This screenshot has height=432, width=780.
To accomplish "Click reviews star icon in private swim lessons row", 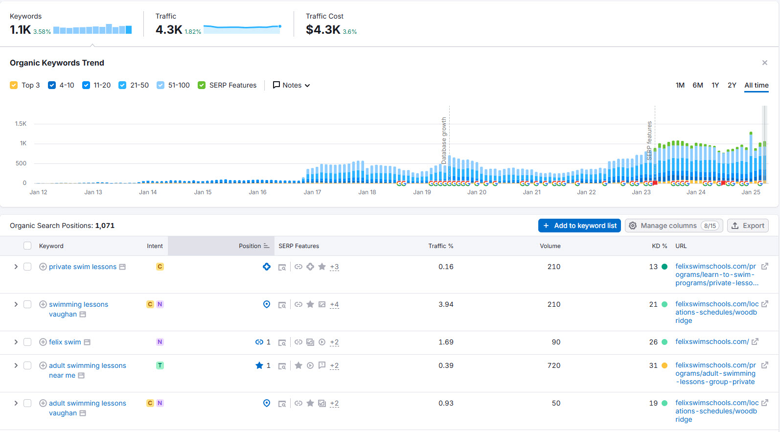I will click(322, 267).
